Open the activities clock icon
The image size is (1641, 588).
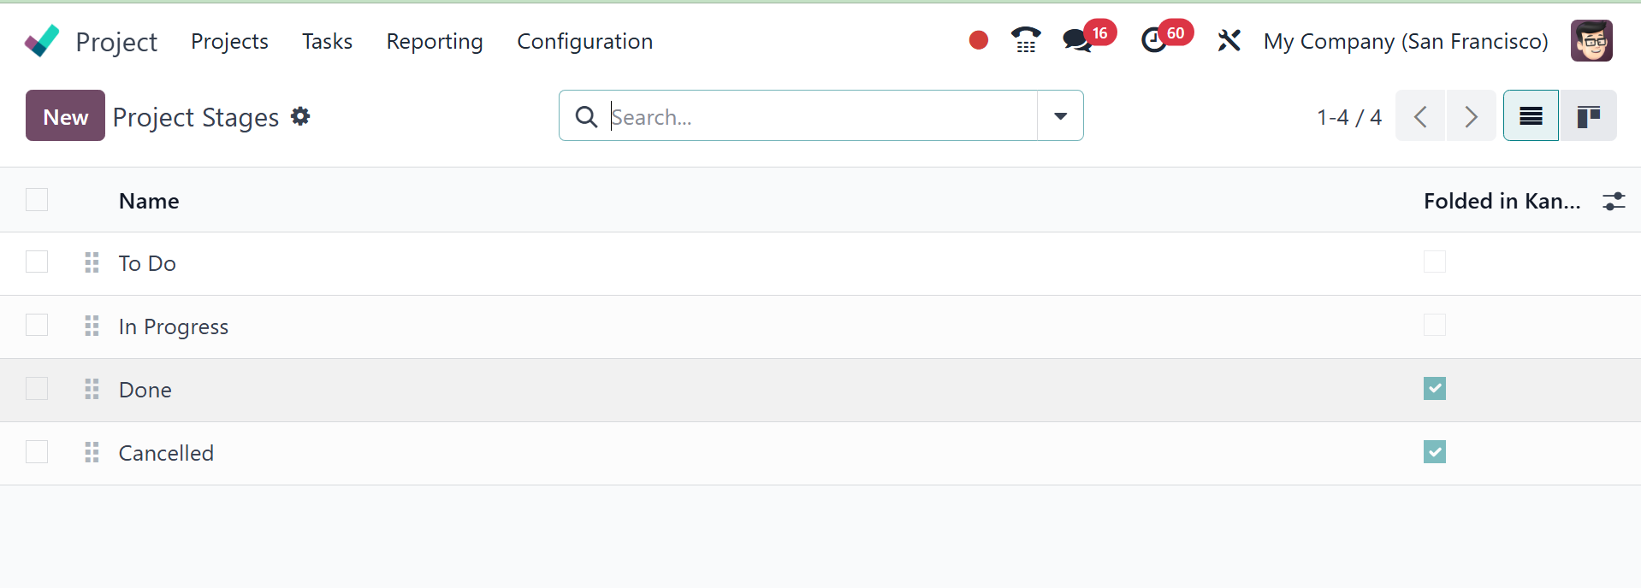tap(1154, 40)
